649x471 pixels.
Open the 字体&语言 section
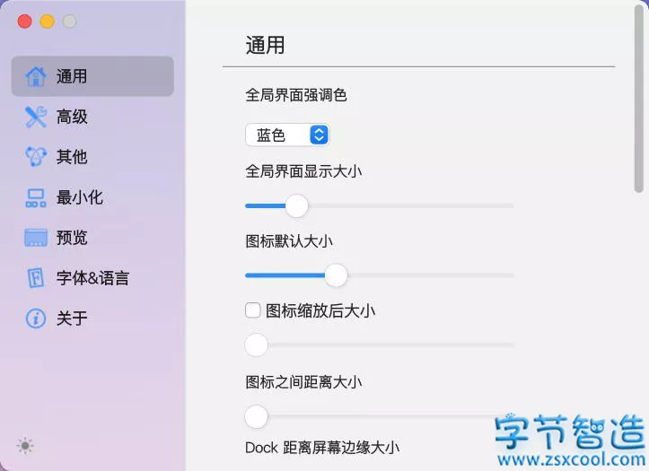[92, 278]
